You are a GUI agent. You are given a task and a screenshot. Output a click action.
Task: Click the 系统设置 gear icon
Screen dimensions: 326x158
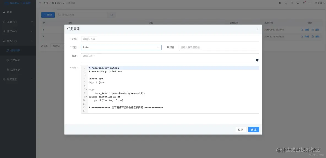point(4,79)
